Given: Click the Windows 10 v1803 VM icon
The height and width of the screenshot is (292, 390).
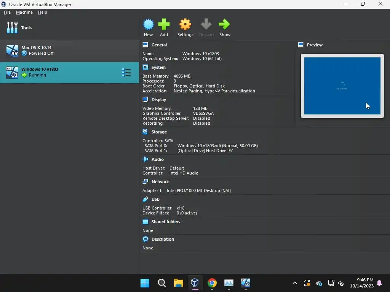Looking at the screenshot, I should click(x=12, y=73).
